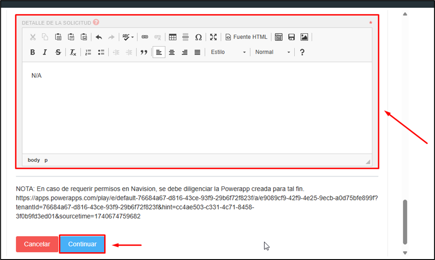This screenshot has height=260, width=435.
Task: Insert a hyperlink with the link icon
Action: coord(145,37)
